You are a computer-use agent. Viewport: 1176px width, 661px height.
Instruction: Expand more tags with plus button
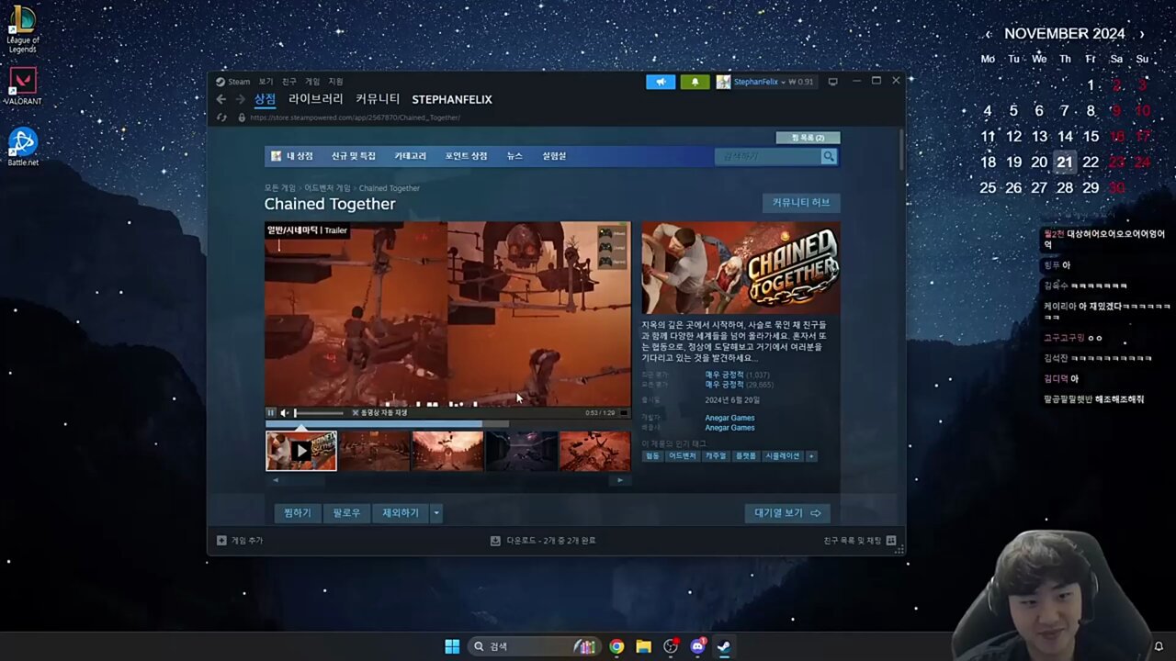pos(811,456)
